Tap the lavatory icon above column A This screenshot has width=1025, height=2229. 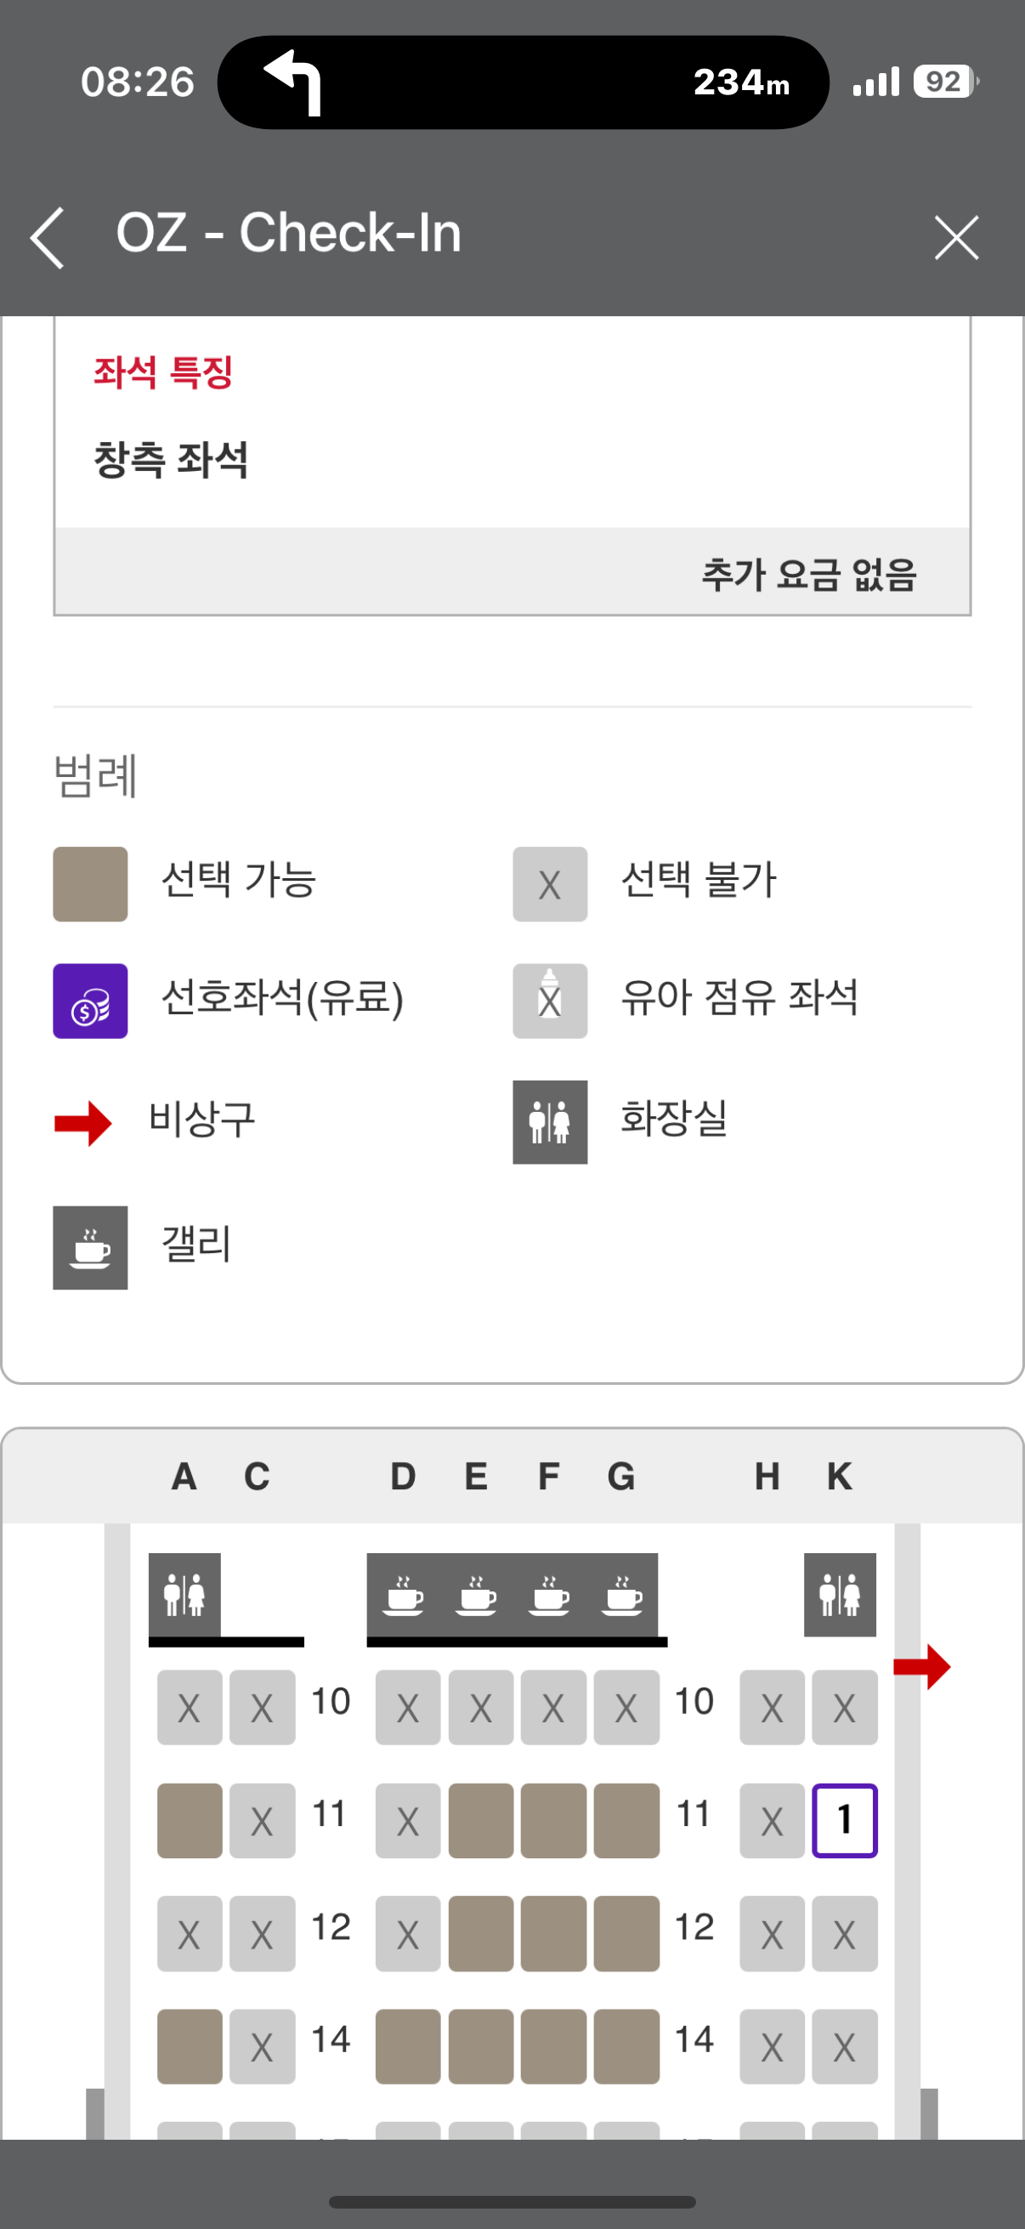(184, 1594)
